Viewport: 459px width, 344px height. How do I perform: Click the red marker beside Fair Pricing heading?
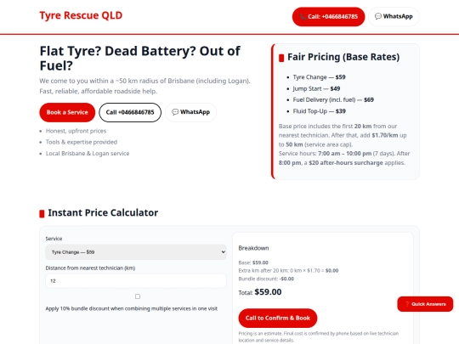coord(281,58)
